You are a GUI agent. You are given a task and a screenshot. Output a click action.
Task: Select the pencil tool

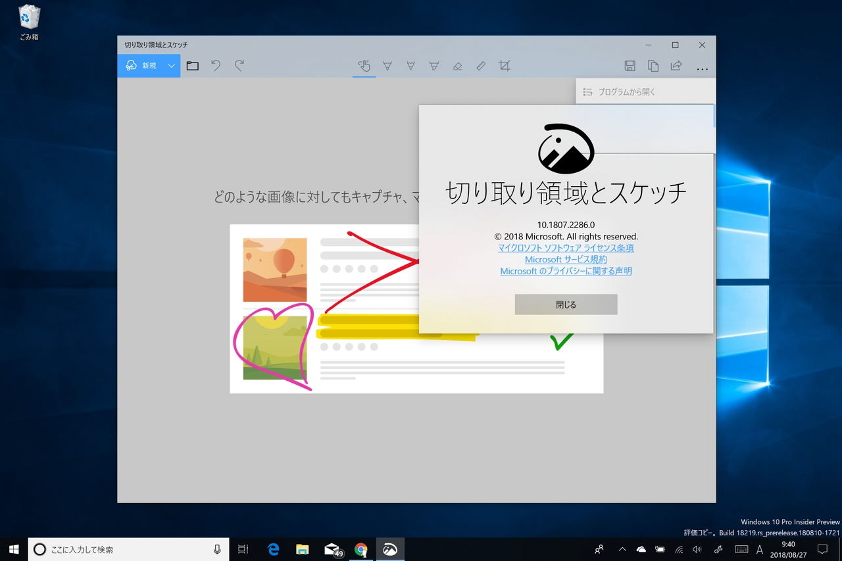point(410,66)
